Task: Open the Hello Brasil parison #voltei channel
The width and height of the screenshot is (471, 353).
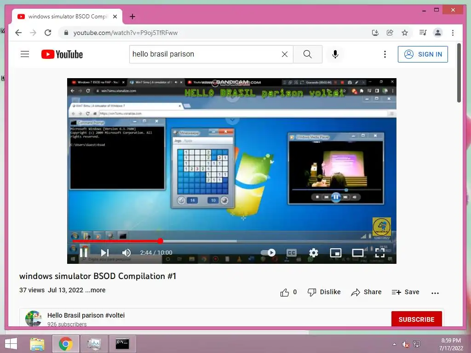Action: [86, 315]
